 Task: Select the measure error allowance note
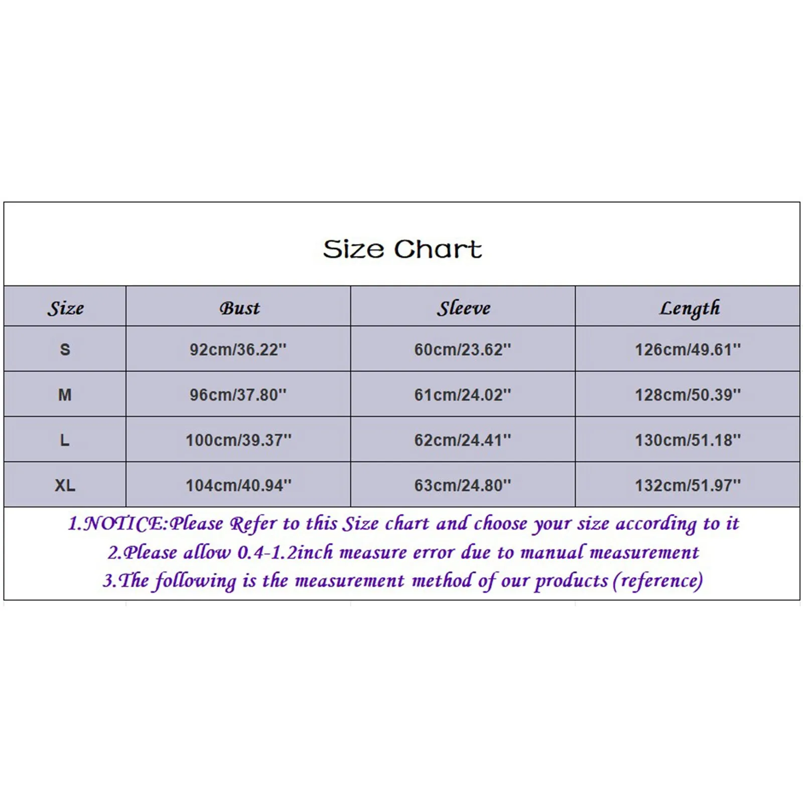[x=403, y=553]
